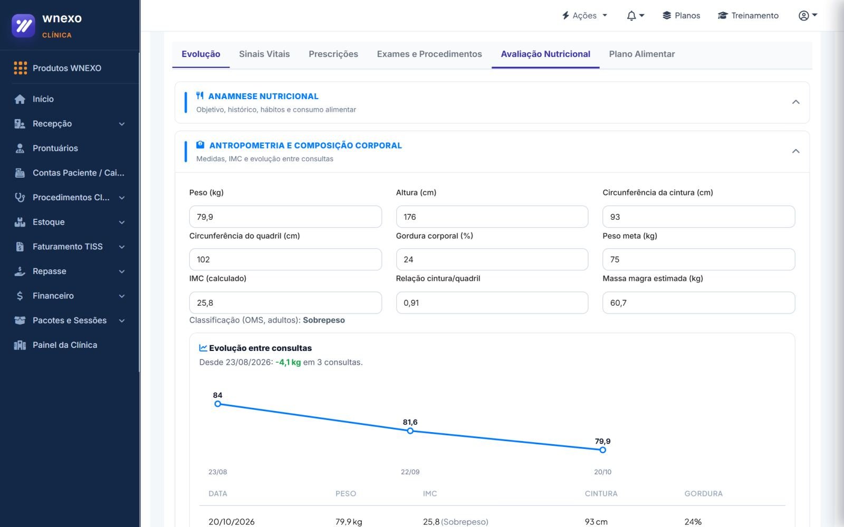Open the Exames e Procedimentos tab
Screen dimensions: 844x527
(429, 54)
